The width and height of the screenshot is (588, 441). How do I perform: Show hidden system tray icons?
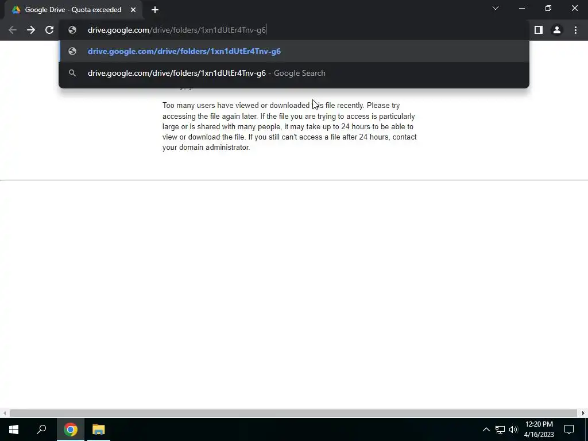486,430
